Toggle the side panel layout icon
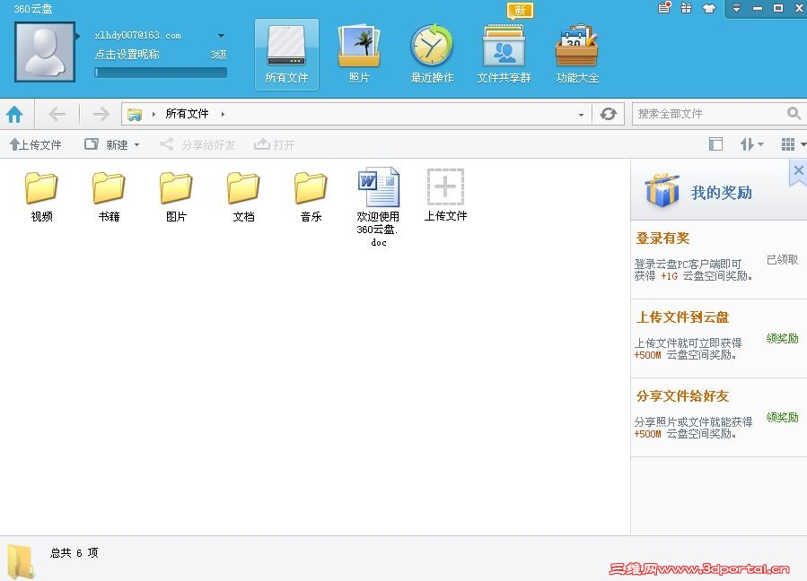This screenshot has height=581, width=807. 715,144
